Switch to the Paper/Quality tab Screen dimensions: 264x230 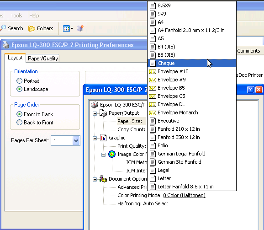42,59
